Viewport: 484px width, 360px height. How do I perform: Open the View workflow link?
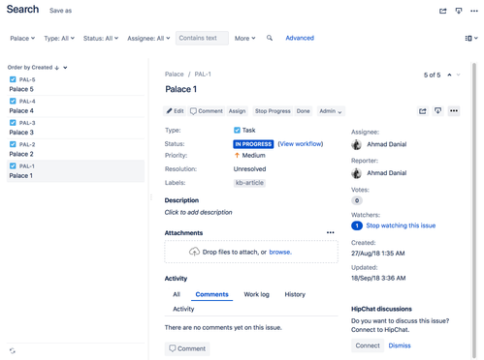[301, 144]
